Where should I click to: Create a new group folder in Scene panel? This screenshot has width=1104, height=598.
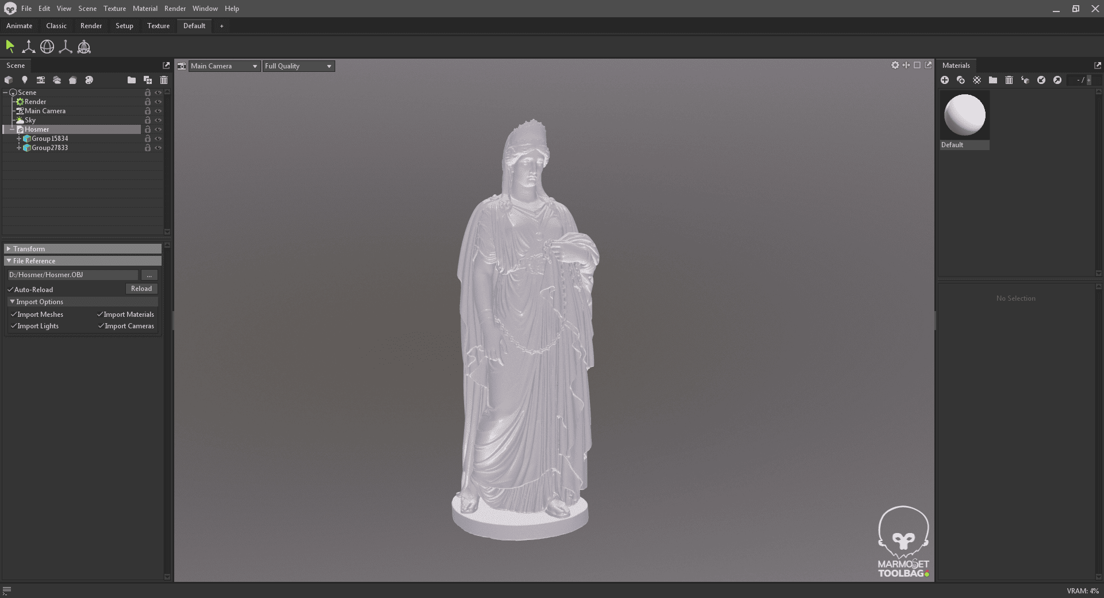tap(132, 80)
